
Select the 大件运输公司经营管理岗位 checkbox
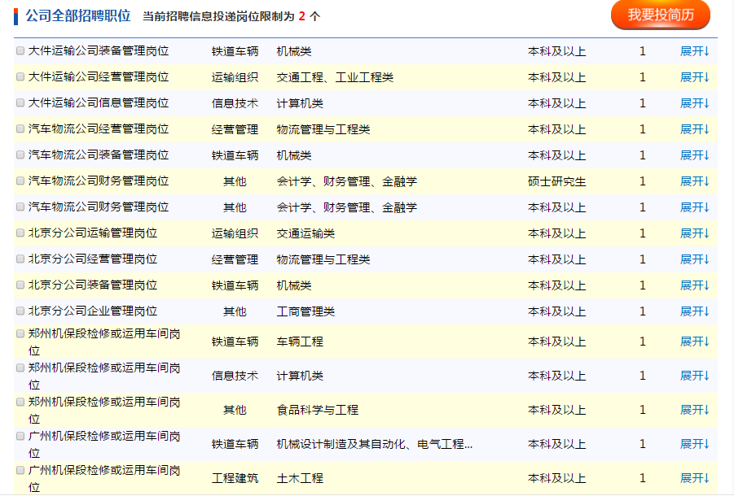pos(20,77)
